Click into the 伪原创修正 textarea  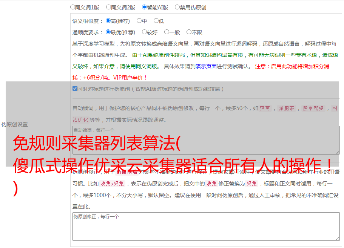tap(206, 227)
